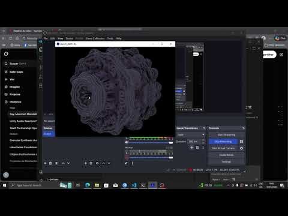Image resolution: width=288 pixels, height=216 pixels.
Task: Open transition properties three-dots menu
Action: 203,148
